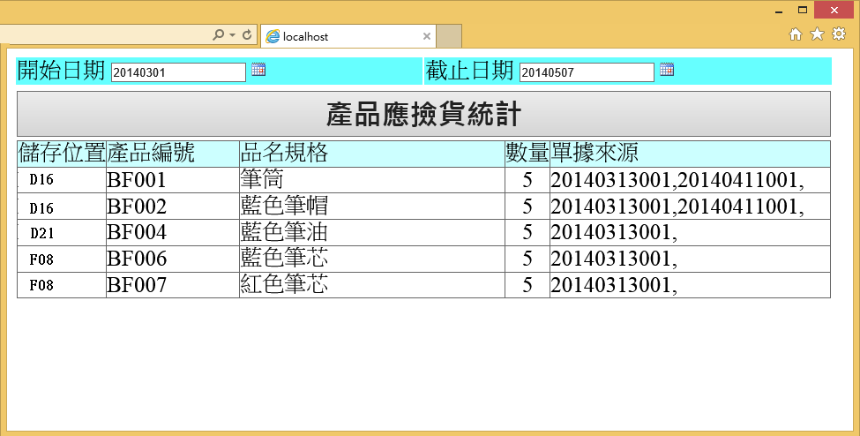Click the search magnifier in the address bar
This screenshot has width=860, height=436.
219,35
